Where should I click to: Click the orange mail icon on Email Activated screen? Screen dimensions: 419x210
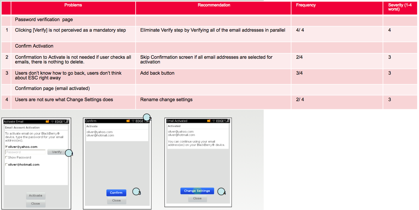tap(209, 121)
